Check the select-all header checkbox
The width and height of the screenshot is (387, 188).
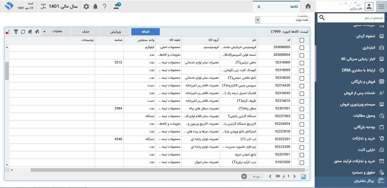pos(302,40)
